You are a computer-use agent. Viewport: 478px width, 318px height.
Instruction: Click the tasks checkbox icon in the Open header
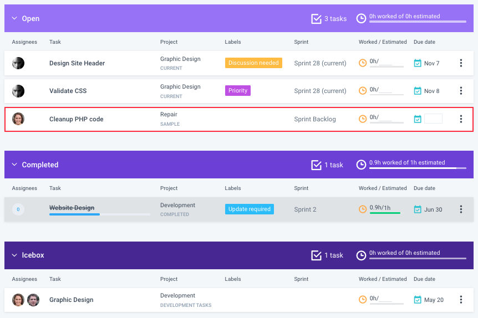[x=316, y=19]
